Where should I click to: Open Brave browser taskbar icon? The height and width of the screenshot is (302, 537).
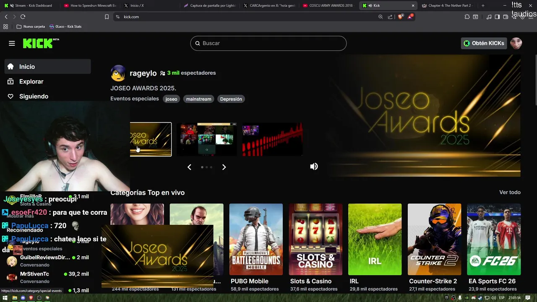(31, 298)
